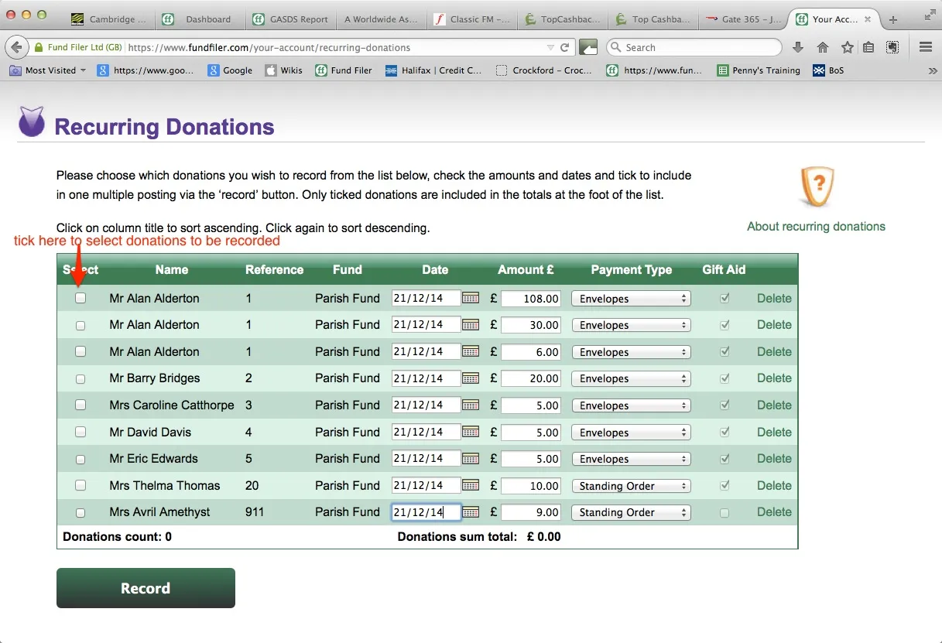Open calendar icon in David Davis row
Viewport: 942px width, 643px height.
tap(471, 432)
